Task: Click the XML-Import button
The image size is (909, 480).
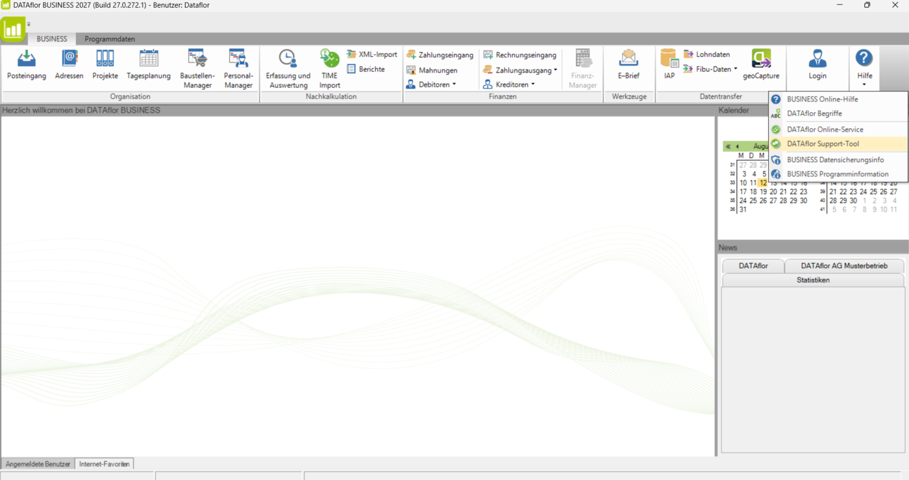Action: 372,54
